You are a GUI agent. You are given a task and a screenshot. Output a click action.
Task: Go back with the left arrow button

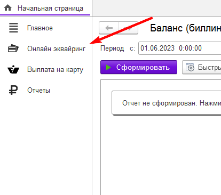click(x=109, y=28)
